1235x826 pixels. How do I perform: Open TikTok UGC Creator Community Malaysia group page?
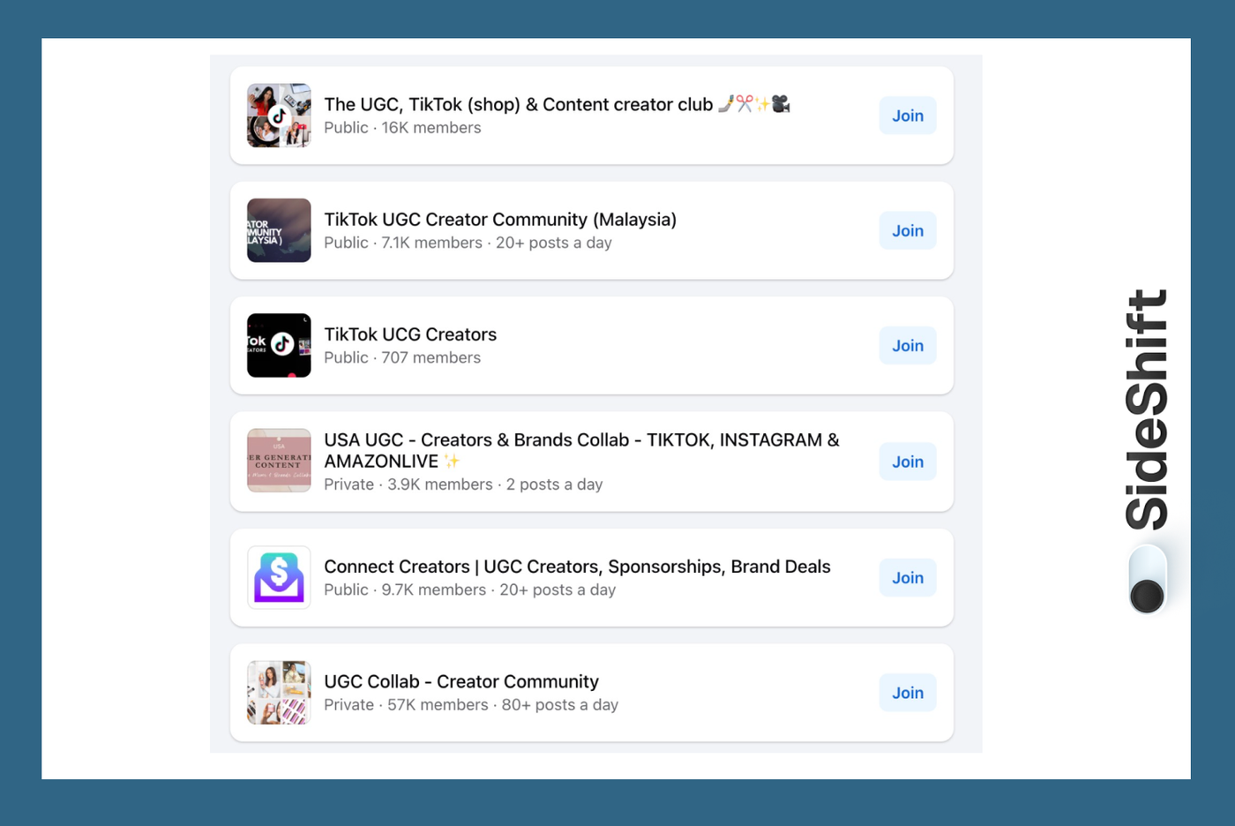point(499,219)
